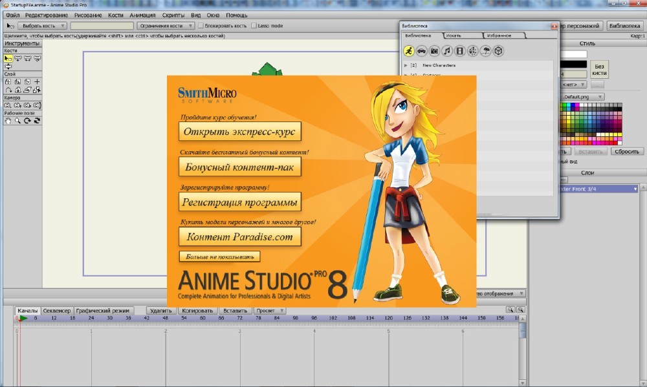Enable the Блокировать кость checkbox

tap(201, 26)
